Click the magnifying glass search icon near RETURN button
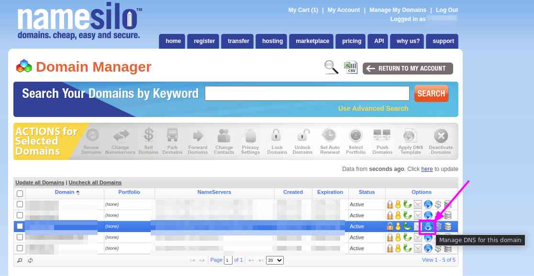Viewport: 534px width, 276px height. tap(331, 67)
